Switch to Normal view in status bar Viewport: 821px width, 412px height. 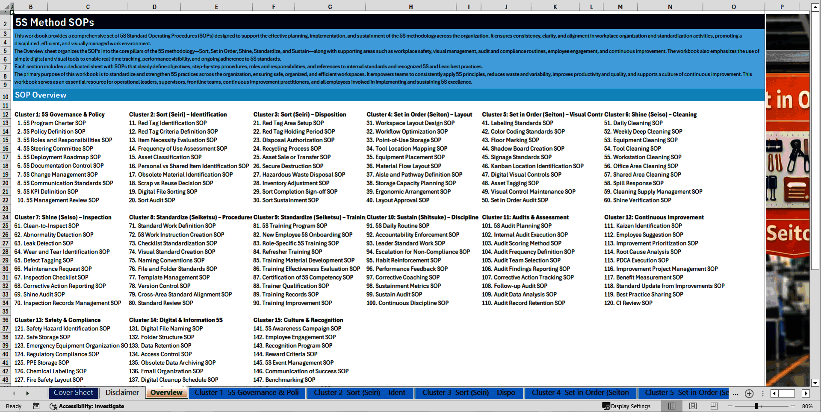pos(672,406)
